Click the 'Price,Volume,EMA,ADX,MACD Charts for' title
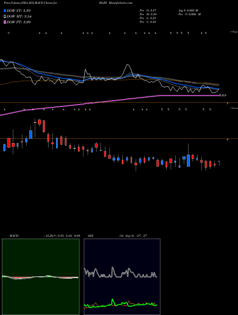 30,3
